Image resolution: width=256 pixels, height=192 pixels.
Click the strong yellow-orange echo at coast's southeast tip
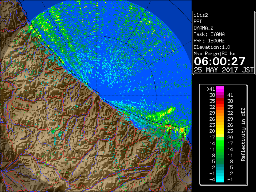pyautogui.click(x=182, y=130)
